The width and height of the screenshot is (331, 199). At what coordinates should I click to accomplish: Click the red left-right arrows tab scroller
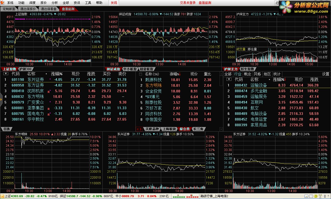click(x=139, y=129)
